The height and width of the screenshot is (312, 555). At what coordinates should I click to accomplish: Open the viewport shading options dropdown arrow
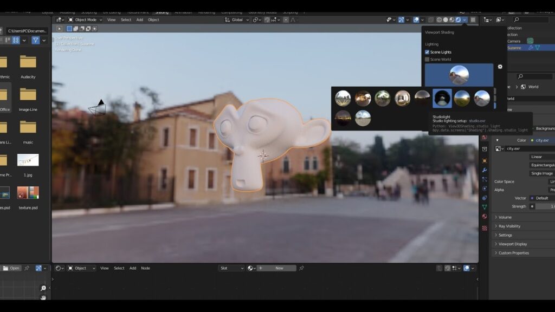coord(464,20)
